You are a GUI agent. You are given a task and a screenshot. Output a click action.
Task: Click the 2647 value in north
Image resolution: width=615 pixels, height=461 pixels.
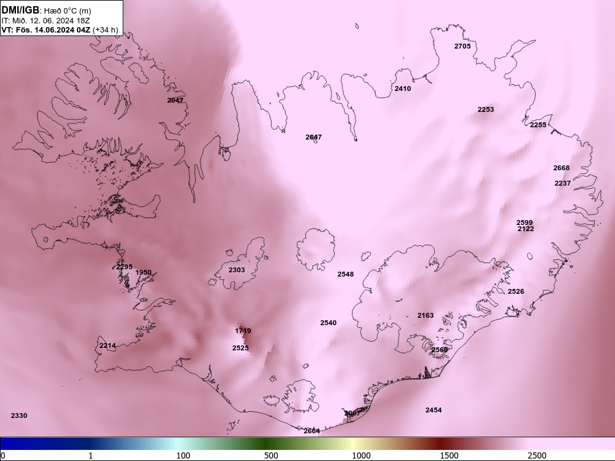click(x=314, y=137)
